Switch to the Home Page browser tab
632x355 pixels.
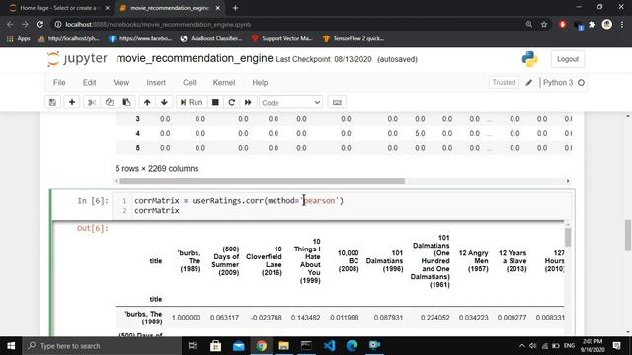[x=58, y=8]
